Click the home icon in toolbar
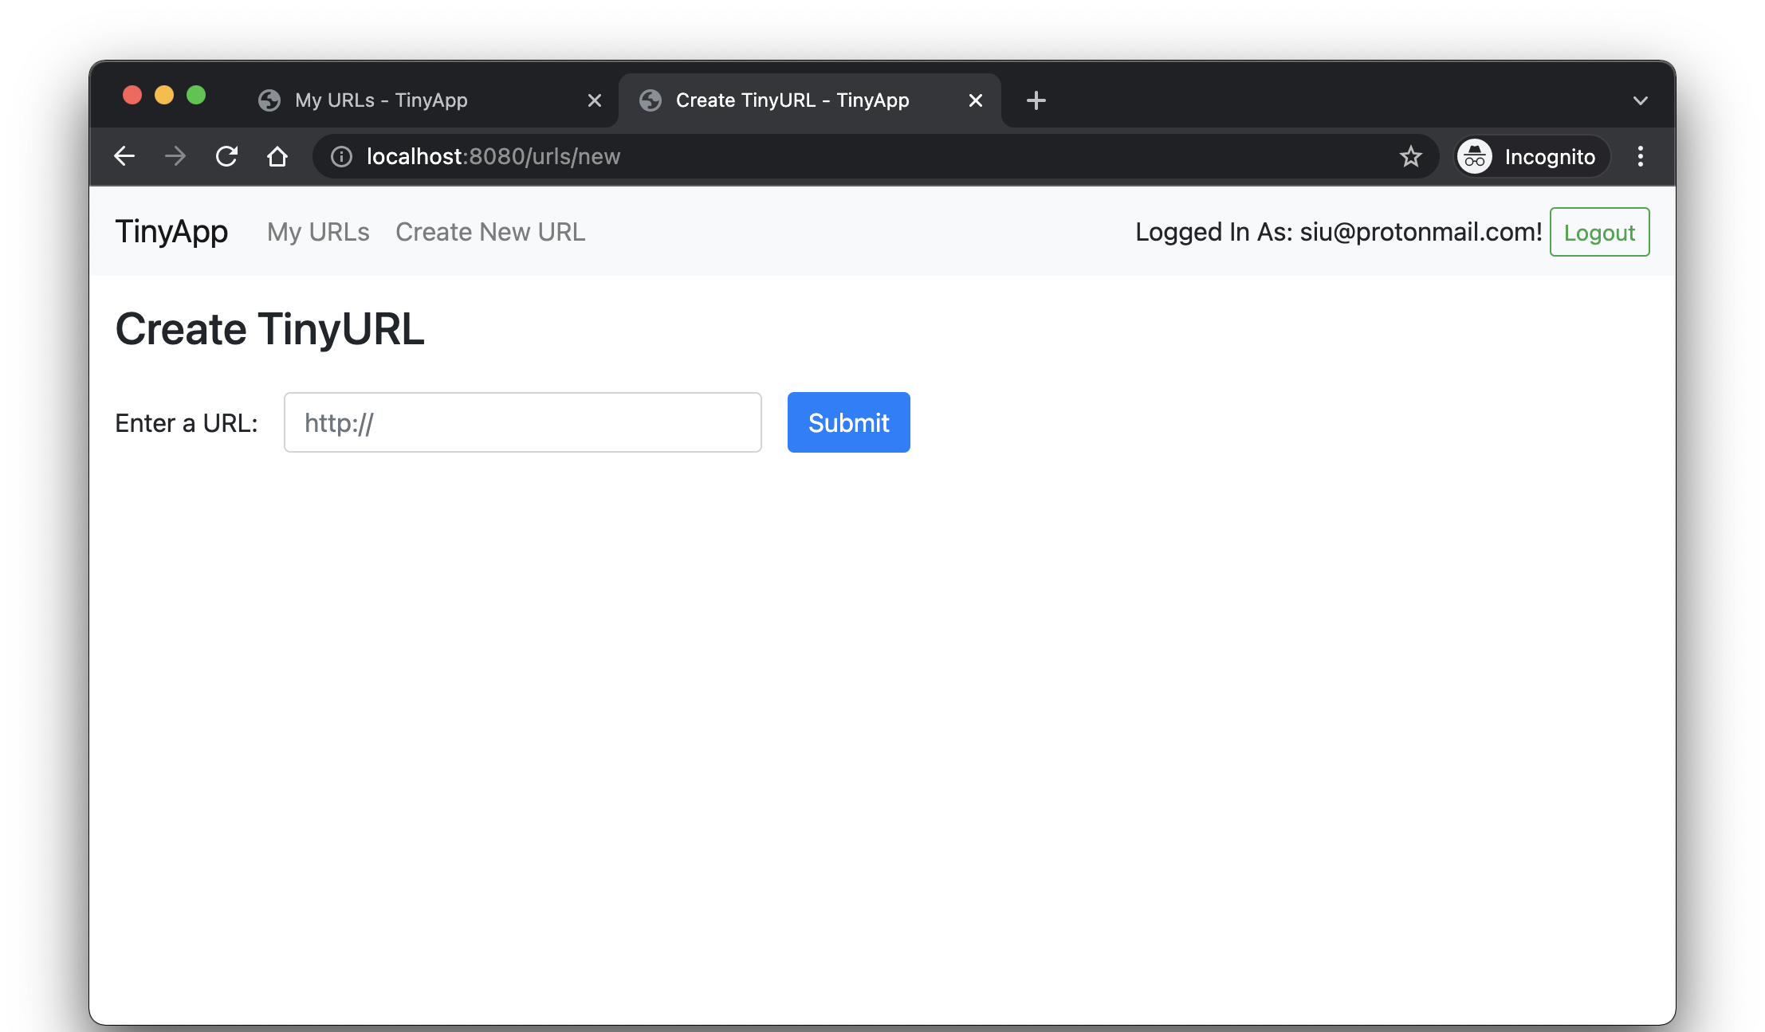 277,156
